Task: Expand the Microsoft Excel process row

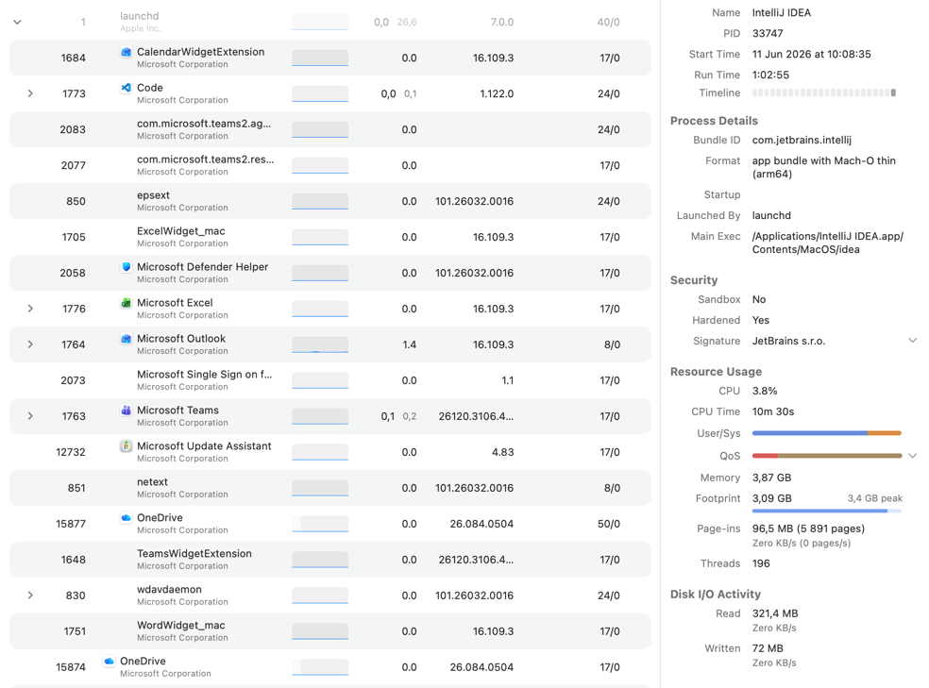Action: 30,309
